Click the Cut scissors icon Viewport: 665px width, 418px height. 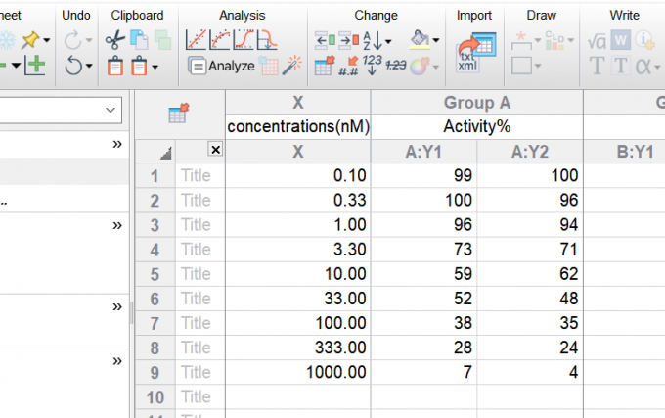click(113, 41)
